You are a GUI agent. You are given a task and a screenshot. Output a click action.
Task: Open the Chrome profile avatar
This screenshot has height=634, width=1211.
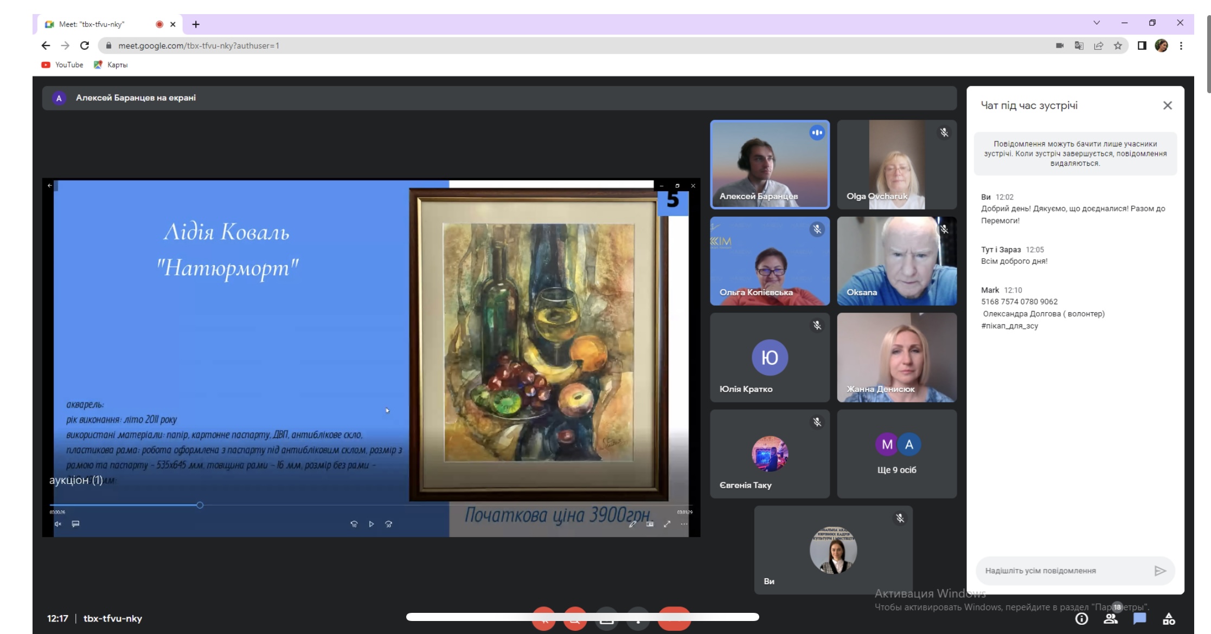(1161, 46)
